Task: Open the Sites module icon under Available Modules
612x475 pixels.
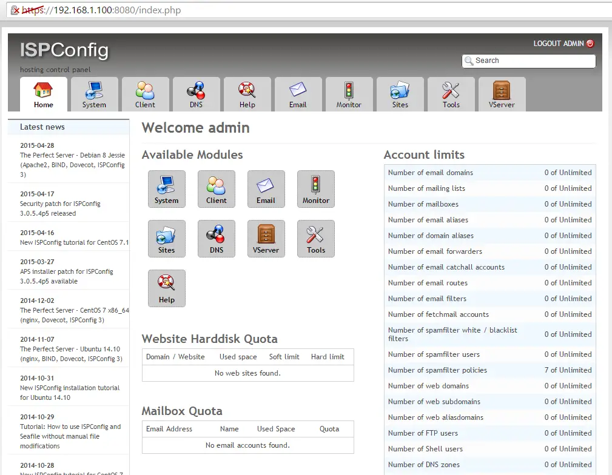Action: (167, 239)
